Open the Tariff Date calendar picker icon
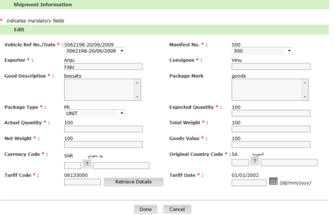This screenshot has width=335, height=215. 273,181
